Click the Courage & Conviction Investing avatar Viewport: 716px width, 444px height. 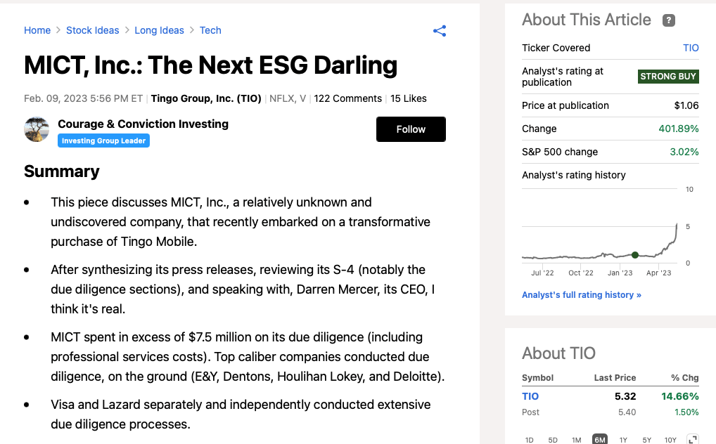pyautogui.click(x=37, y=130)
